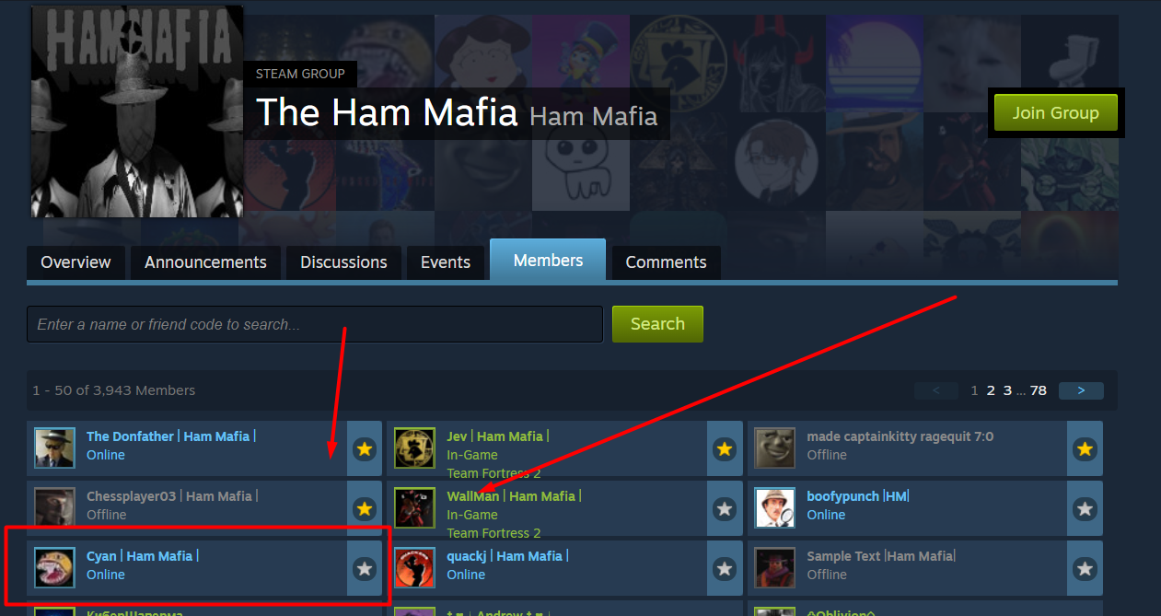Screen dimensions: 1161x616
Task: Click the grey star beside WallMan
Action: point(725,508)
